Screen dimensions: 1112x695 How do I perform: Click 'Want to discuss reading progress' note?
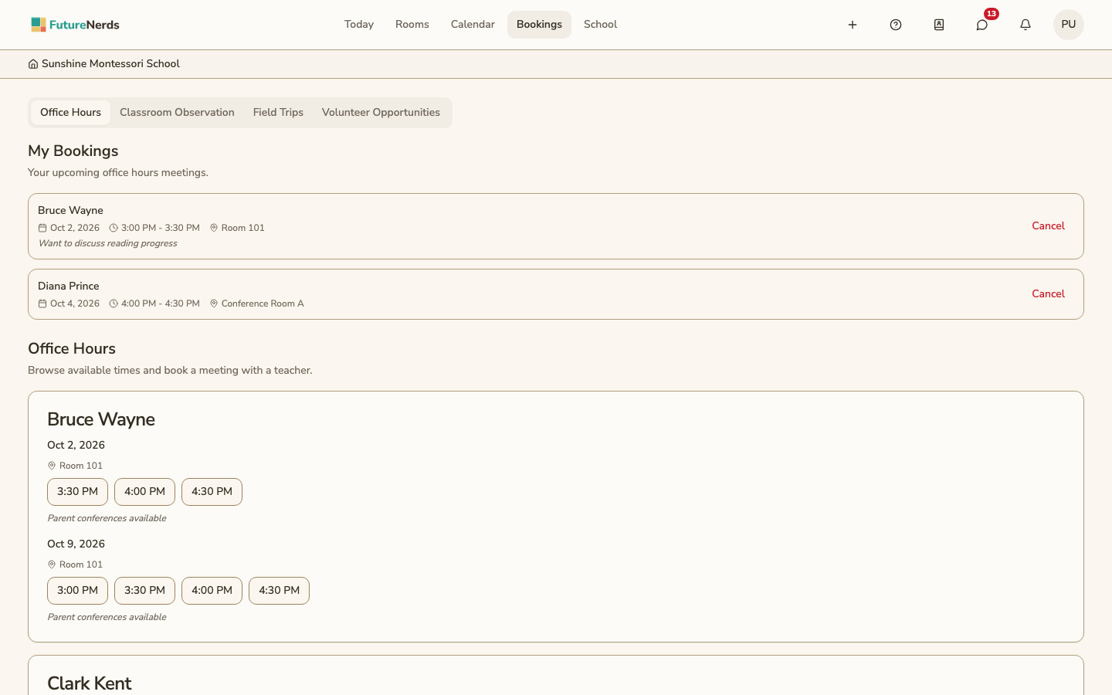tap(107, 243)
